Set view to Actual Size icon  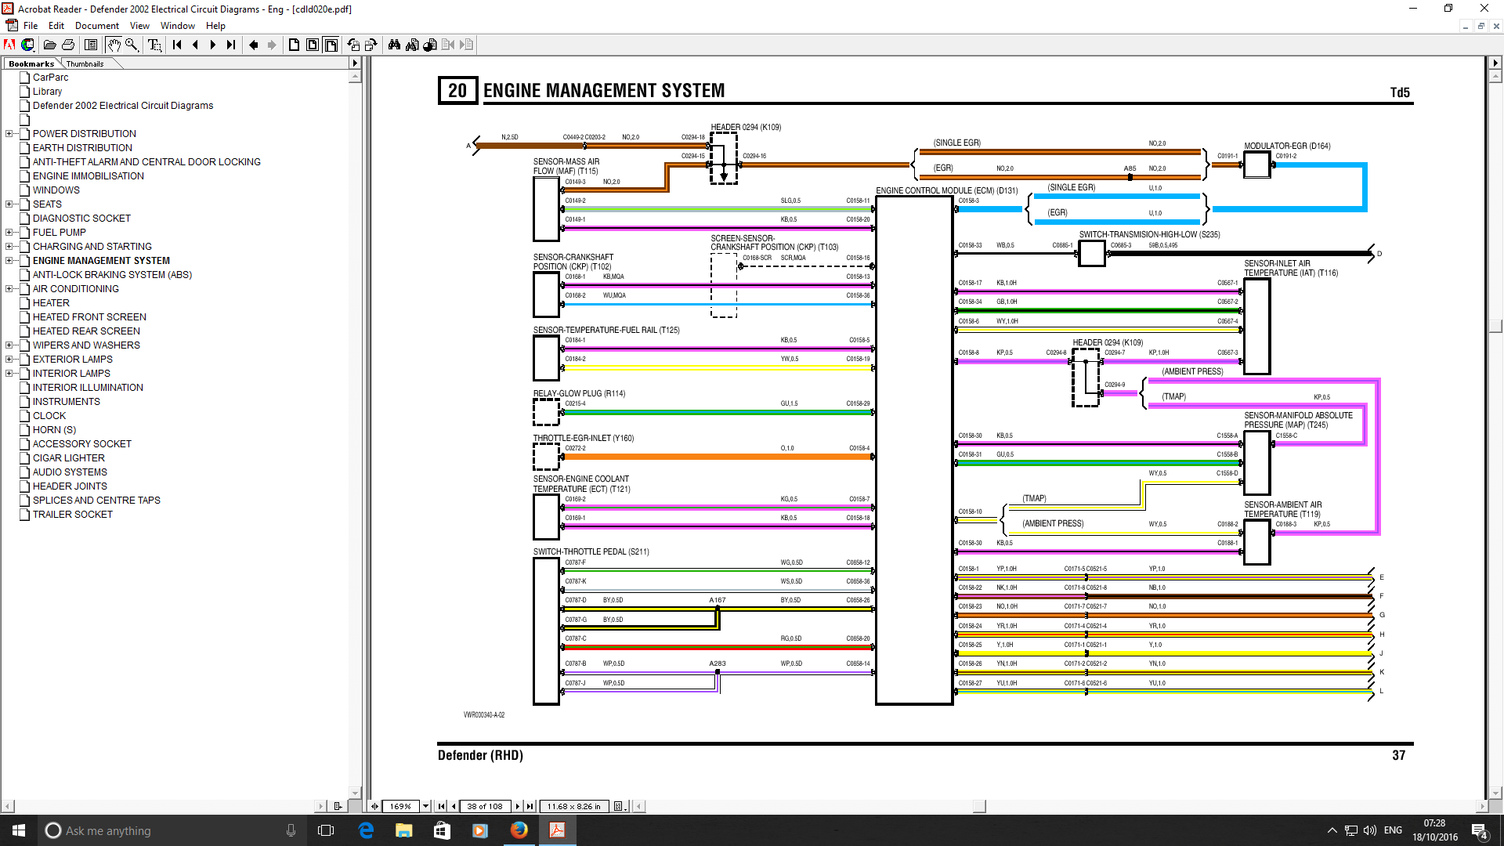295,45
